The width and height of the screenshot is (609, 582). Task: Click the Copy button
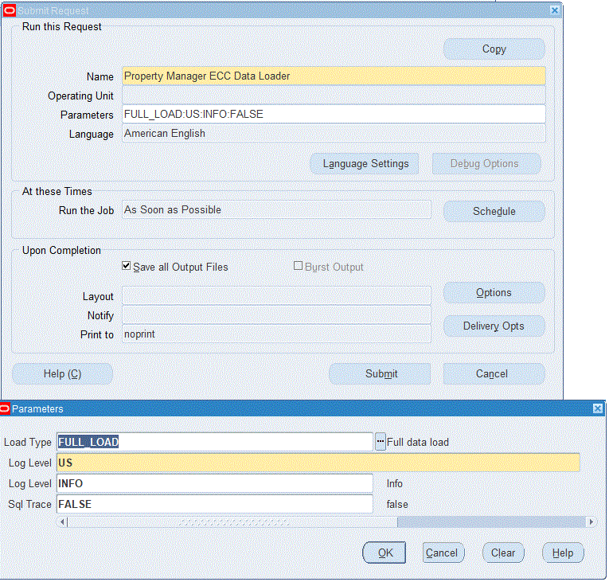[494, 49]
